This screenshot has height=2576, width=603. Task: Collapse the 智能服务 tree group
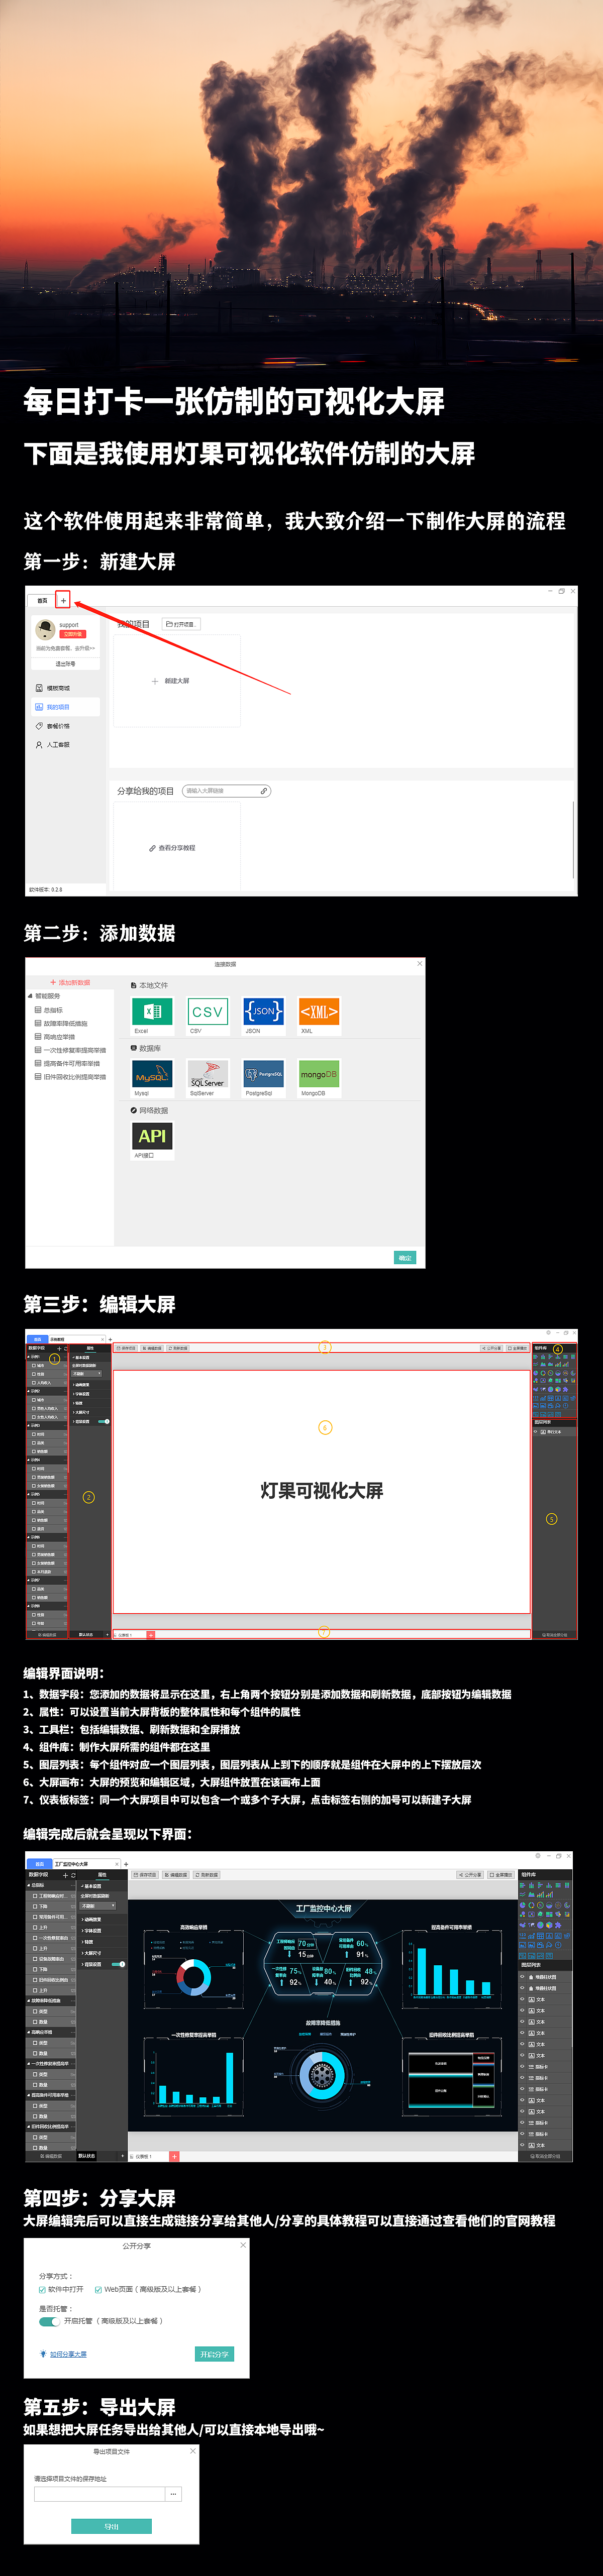click(30, 996)
